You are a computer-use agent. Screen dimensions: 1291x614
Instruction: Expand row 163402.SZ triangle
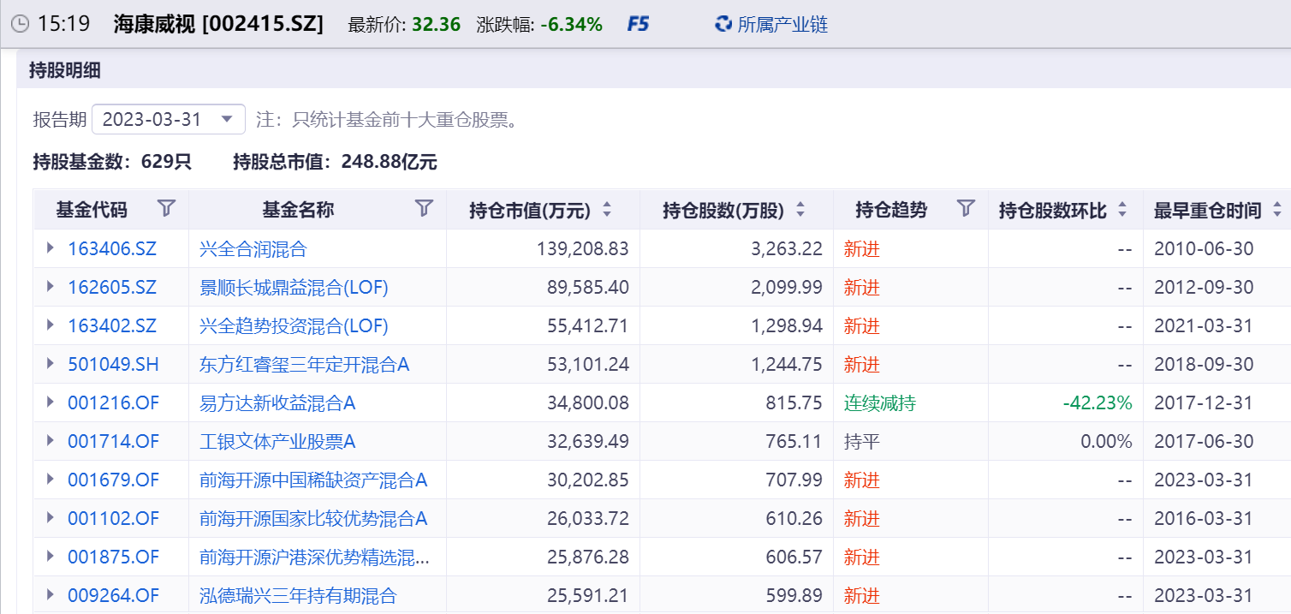(x=51, y=325)
